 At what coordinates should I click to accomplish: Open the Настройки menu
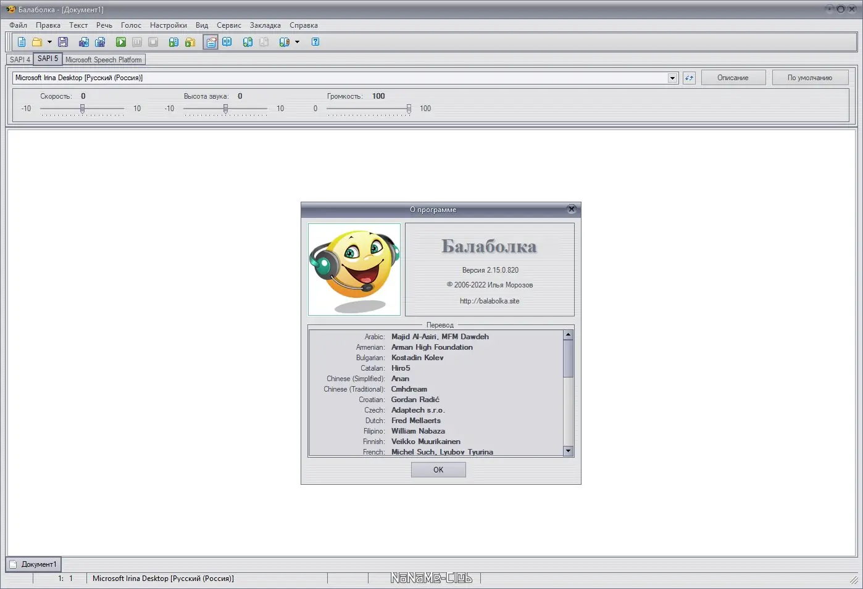[169, 25]
